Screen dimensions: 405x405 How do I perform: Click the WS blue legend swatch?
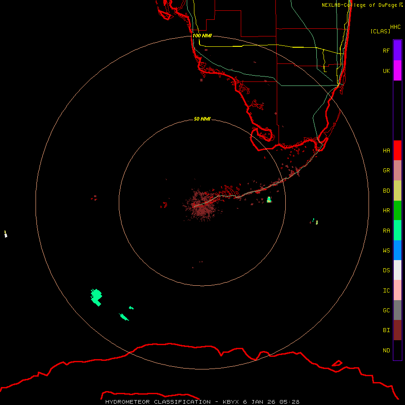tap(397, 250)
